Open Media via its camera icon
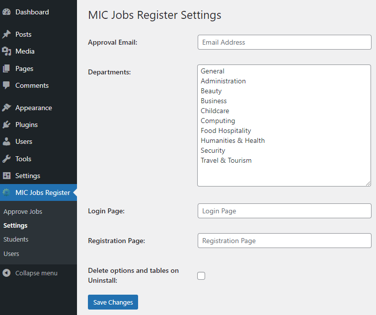This screenshot has height=315, width=376. click(x=6, y=51)
